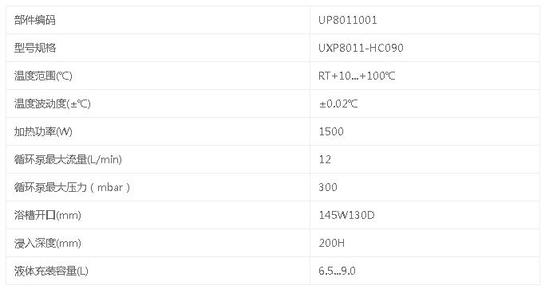Click the 温度范围(℃) label

[43, 76]
